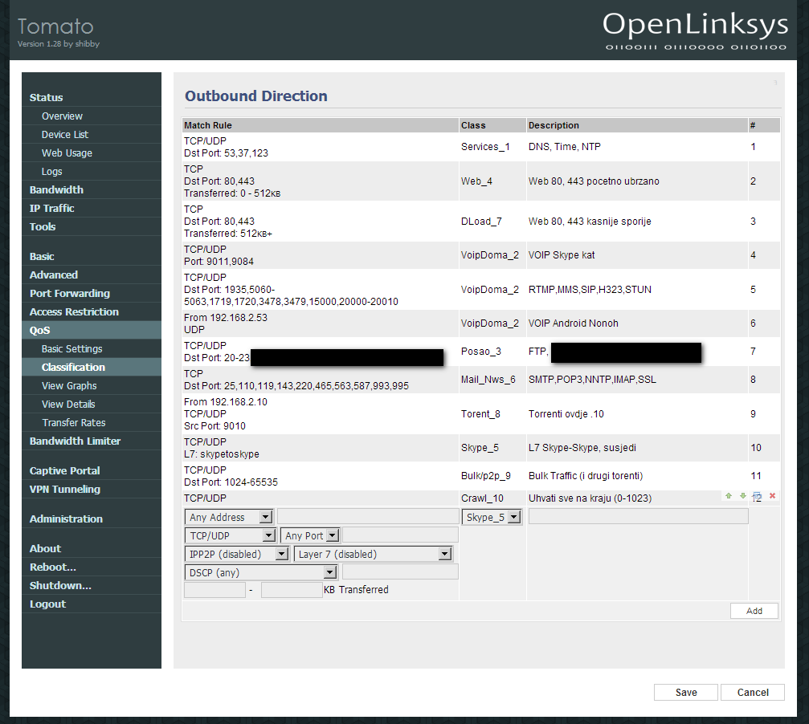This screenshot has width=809, height=724.
Task: Open the TCP/UDP protocol dropdown
Action: click(x=231, y=535)
